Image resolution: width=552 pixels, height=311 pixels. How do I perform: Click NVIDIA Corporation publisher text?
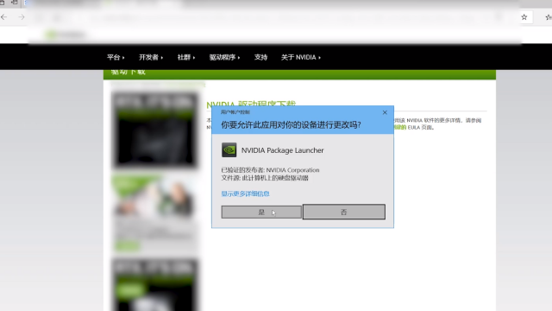click(292, 170)
